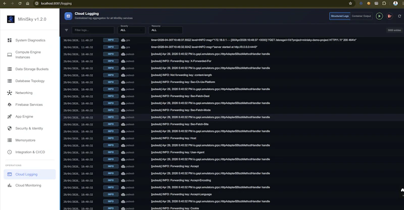Viewport: 404px width, 210px height.
Task: Click the Networking hub icon
Action: point(10,93)
